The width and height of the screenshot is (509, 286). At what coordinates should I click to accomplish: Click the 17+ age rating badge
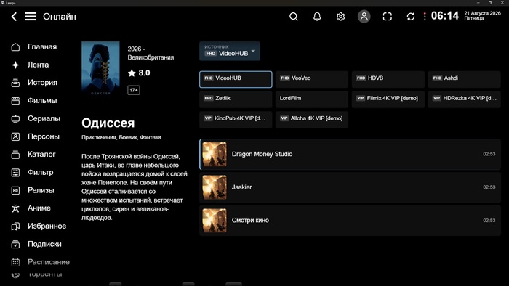[x=133, y=90]
